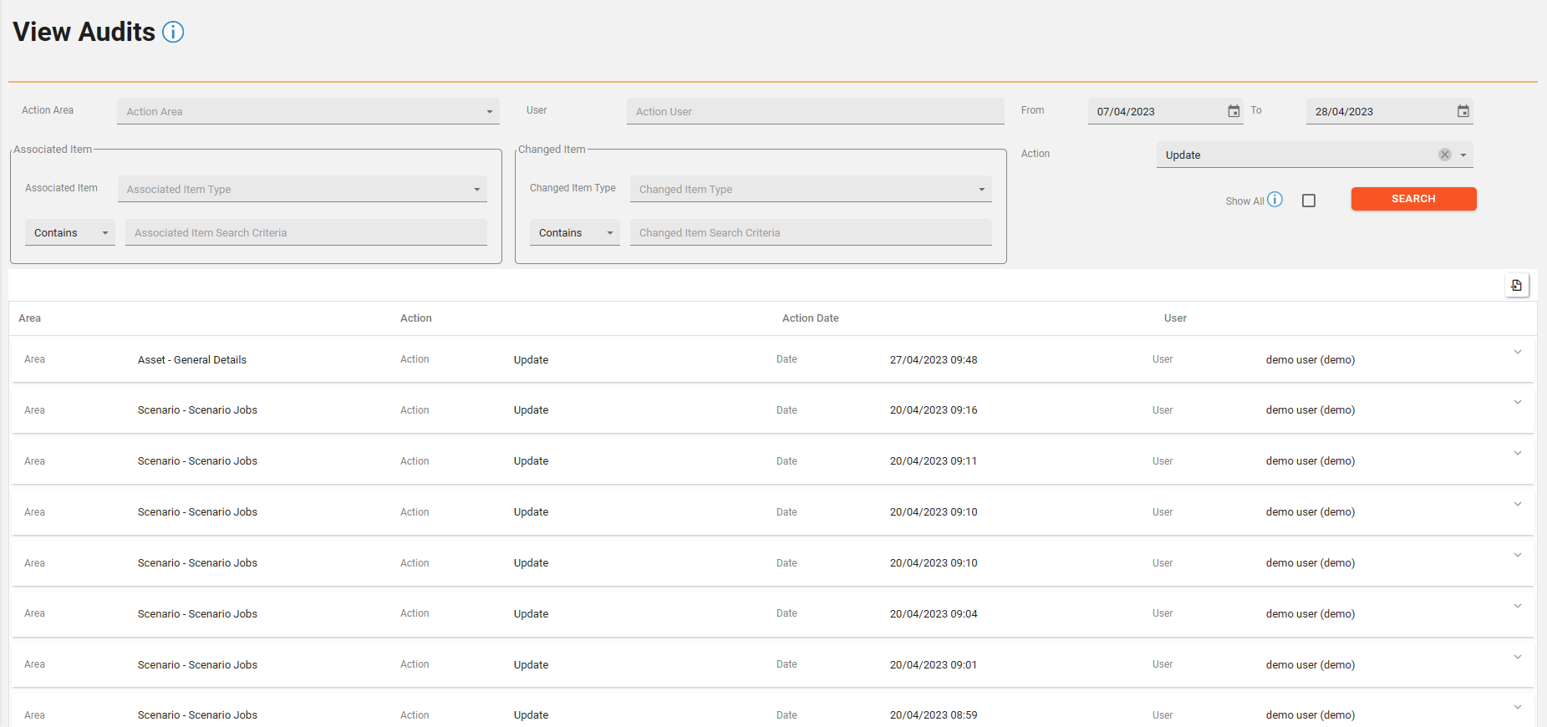Expand the audit row dated 20/04/2023 09:04
The width and height of the screenshot is (1547, 727).
(1517, 607)
